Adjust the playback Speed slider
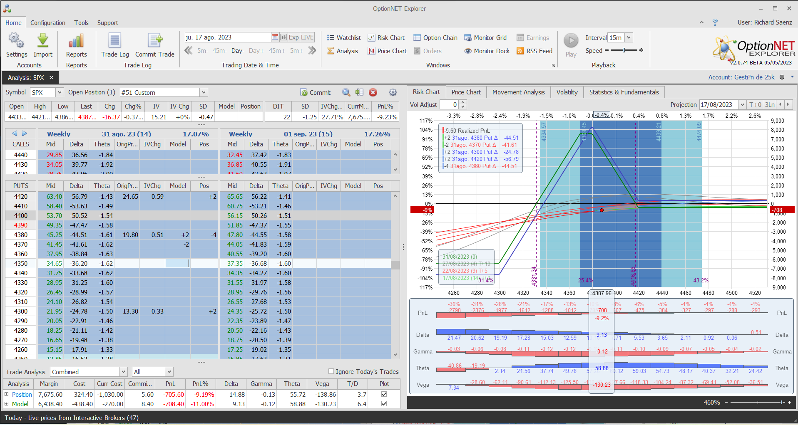This screenshot has height=425, width=798. point(624,50)
